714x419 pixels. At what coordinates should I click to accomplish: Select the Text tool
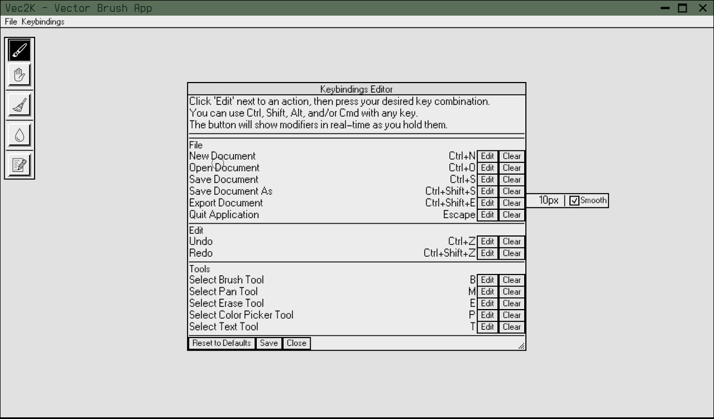[x=20, y=165]
